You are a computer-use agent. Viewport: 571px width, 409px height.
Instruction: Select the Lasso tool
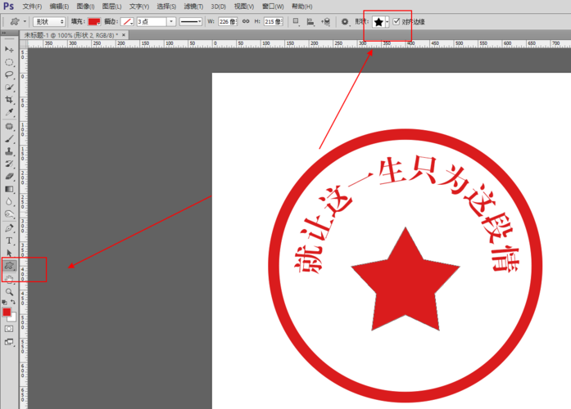(x=9, y=75)
